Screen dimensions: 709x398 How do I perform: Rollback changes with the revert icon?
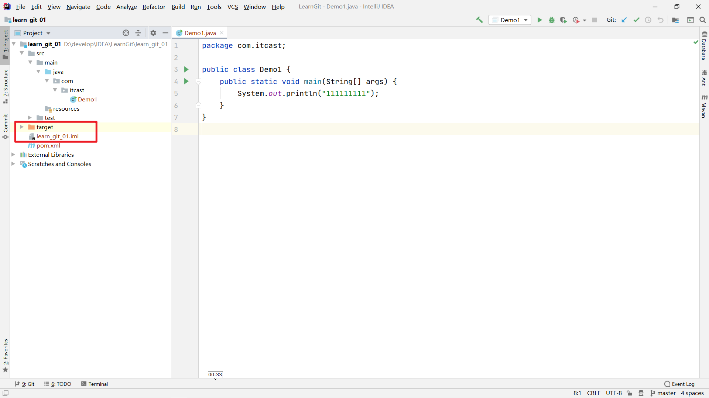[660, 20]
